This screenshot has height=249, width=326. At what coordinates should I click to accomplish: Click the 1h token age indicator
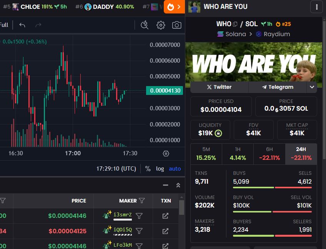pyautogui.click(x=267, y=24)
